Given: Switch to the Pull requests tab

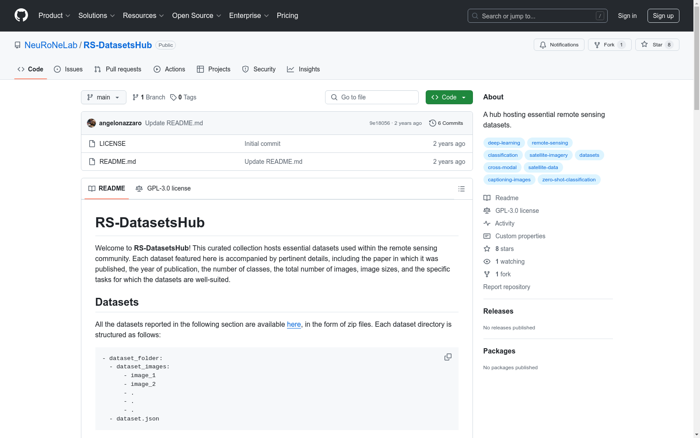Looking at the screenshot, I should [x=118, y=69].
